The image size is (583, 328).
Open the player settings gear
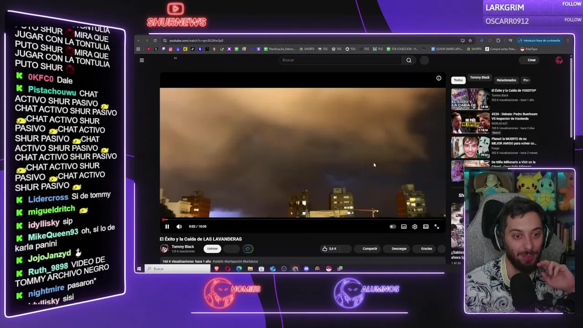click(414, 226)
